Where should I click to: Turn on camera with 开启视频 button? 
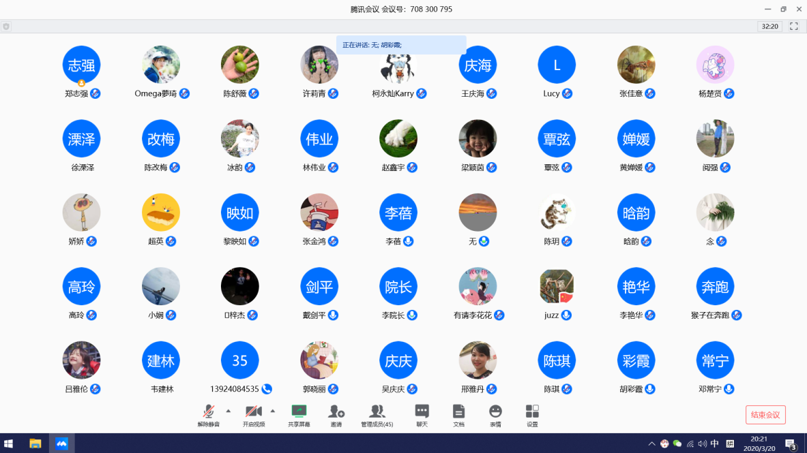point(253,411)
